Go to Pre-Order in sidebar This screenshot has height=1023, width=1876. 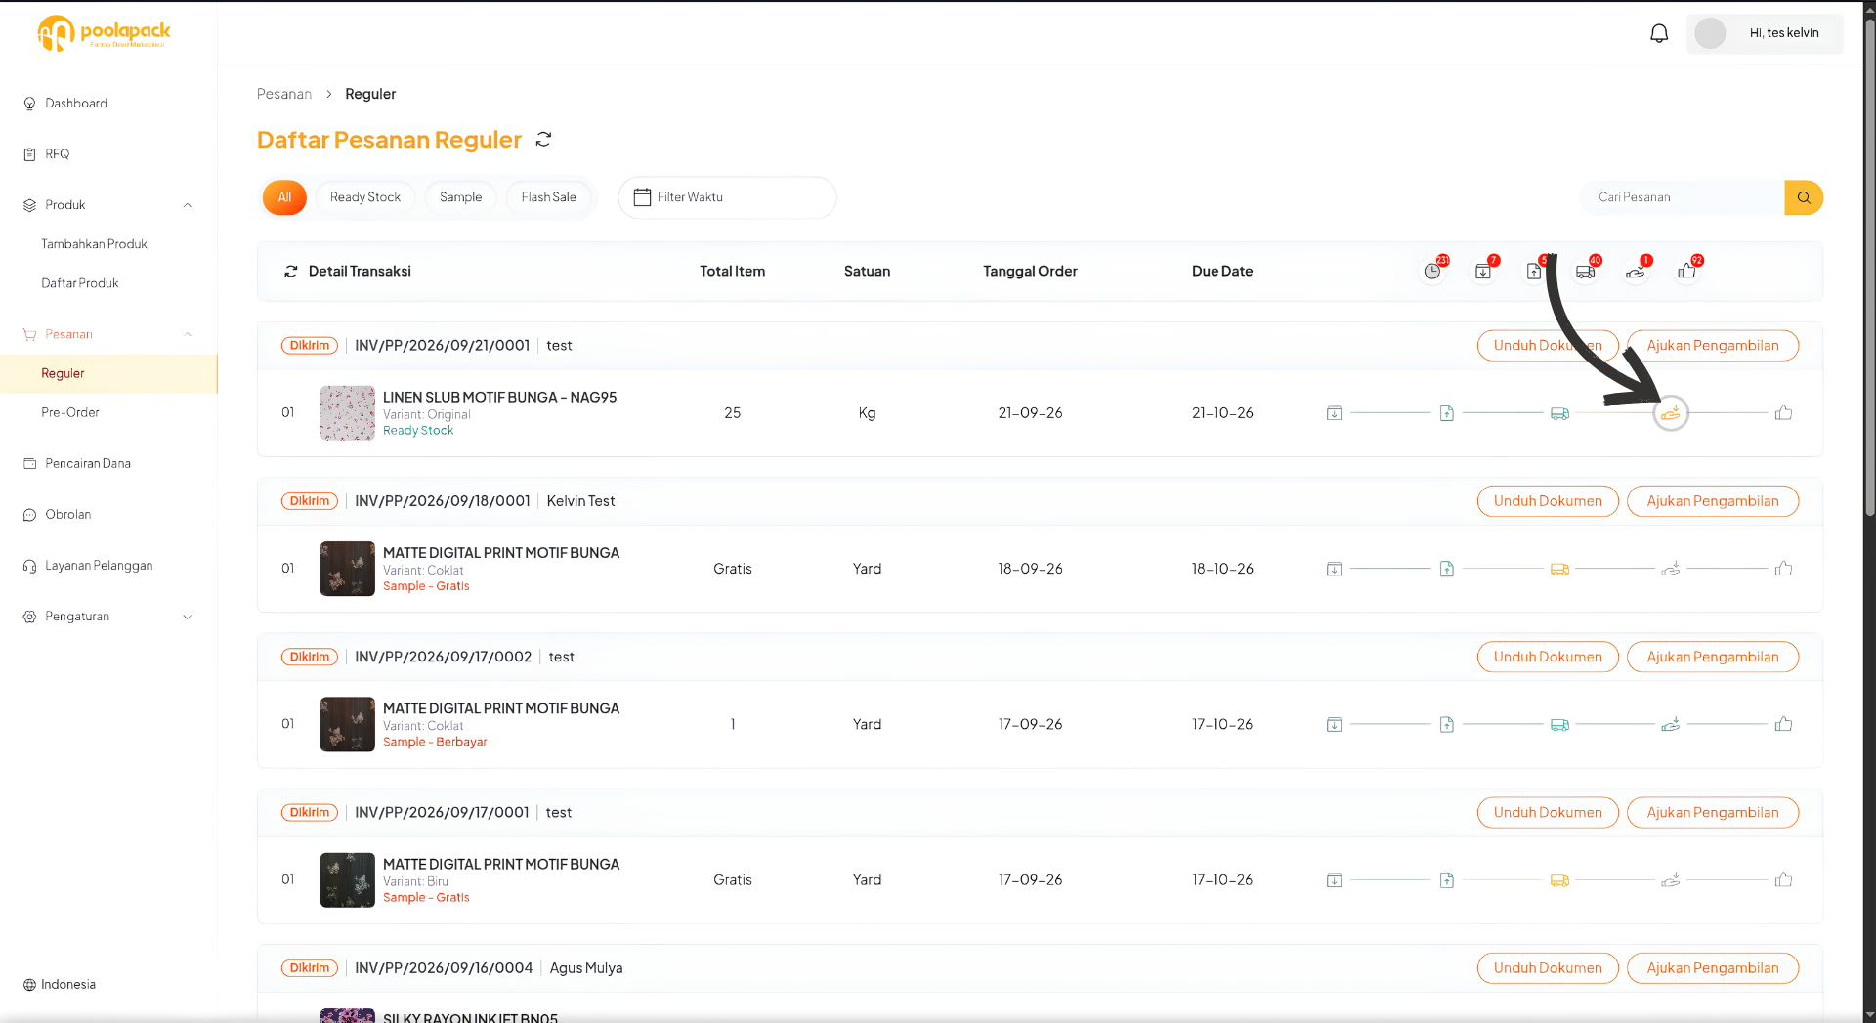70,413
